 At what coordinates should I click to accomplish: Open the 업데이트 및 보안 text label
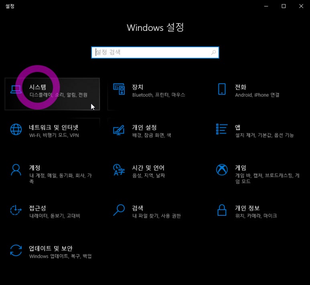click(x=51, y=248)
